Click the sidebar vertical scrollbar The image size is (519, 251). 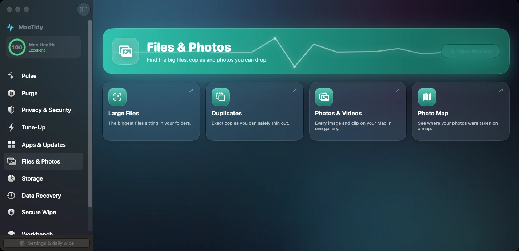pyautogui.click(x=90, y=114)
